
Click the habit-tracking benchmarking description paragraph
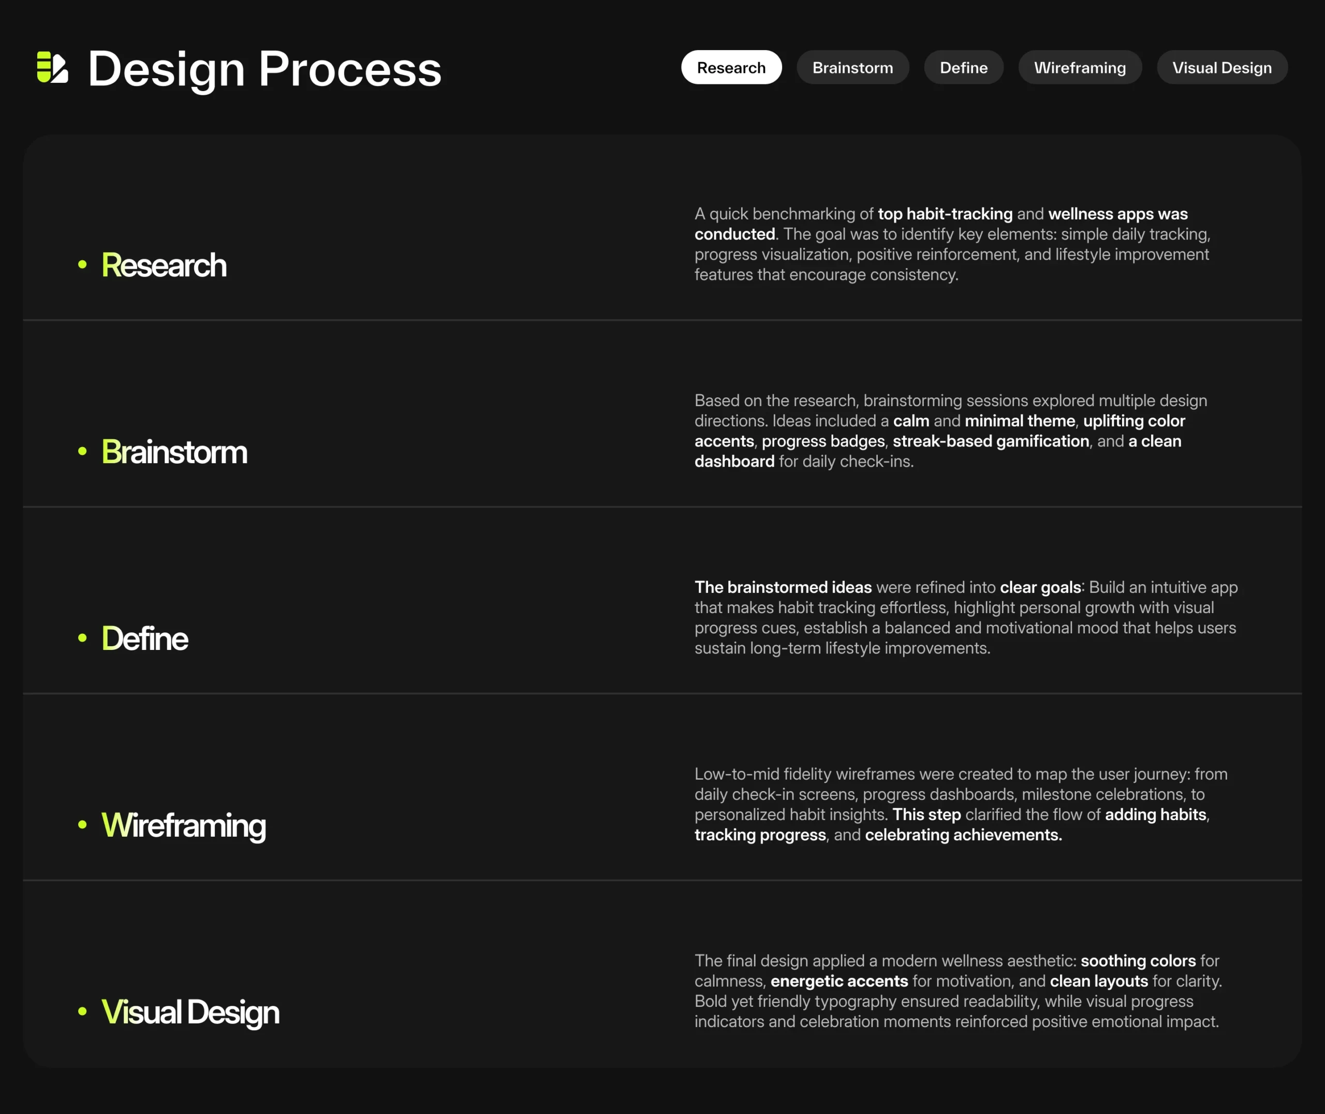952,244
